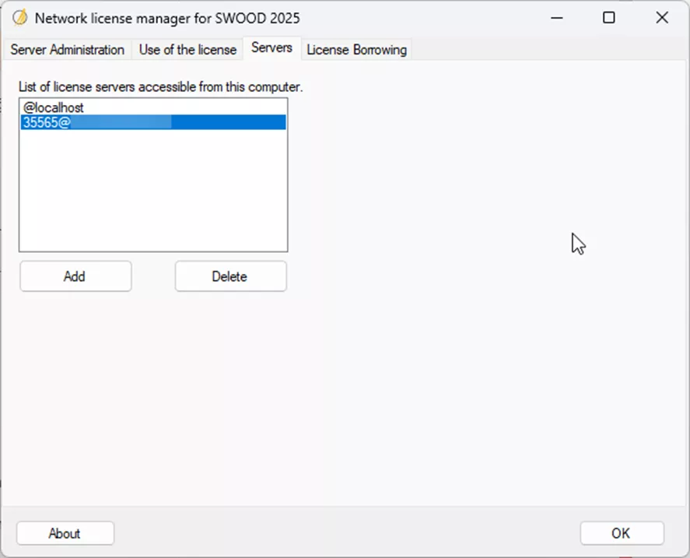Confirm settings with the OK button
Screen dimensions: 690x558
(x=622, y=533)
